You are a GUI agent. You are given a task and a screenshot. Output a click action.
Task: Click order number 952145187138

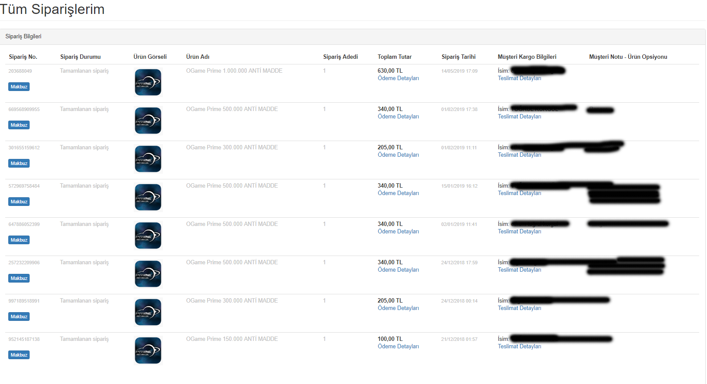pyautogui.click(x=24, y=339)
